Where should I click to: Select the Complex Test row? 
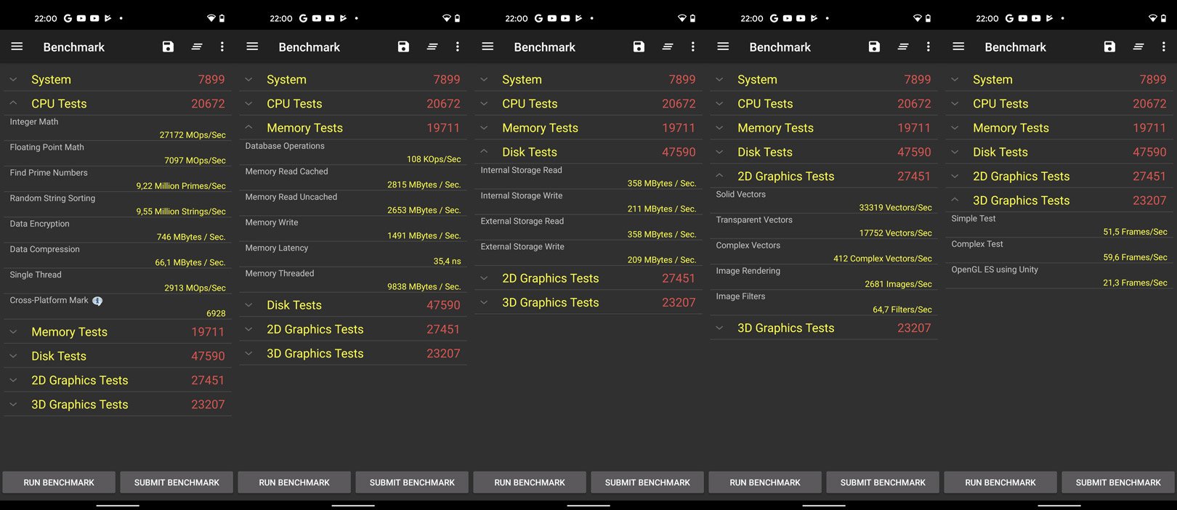[x=1059, y=251]
